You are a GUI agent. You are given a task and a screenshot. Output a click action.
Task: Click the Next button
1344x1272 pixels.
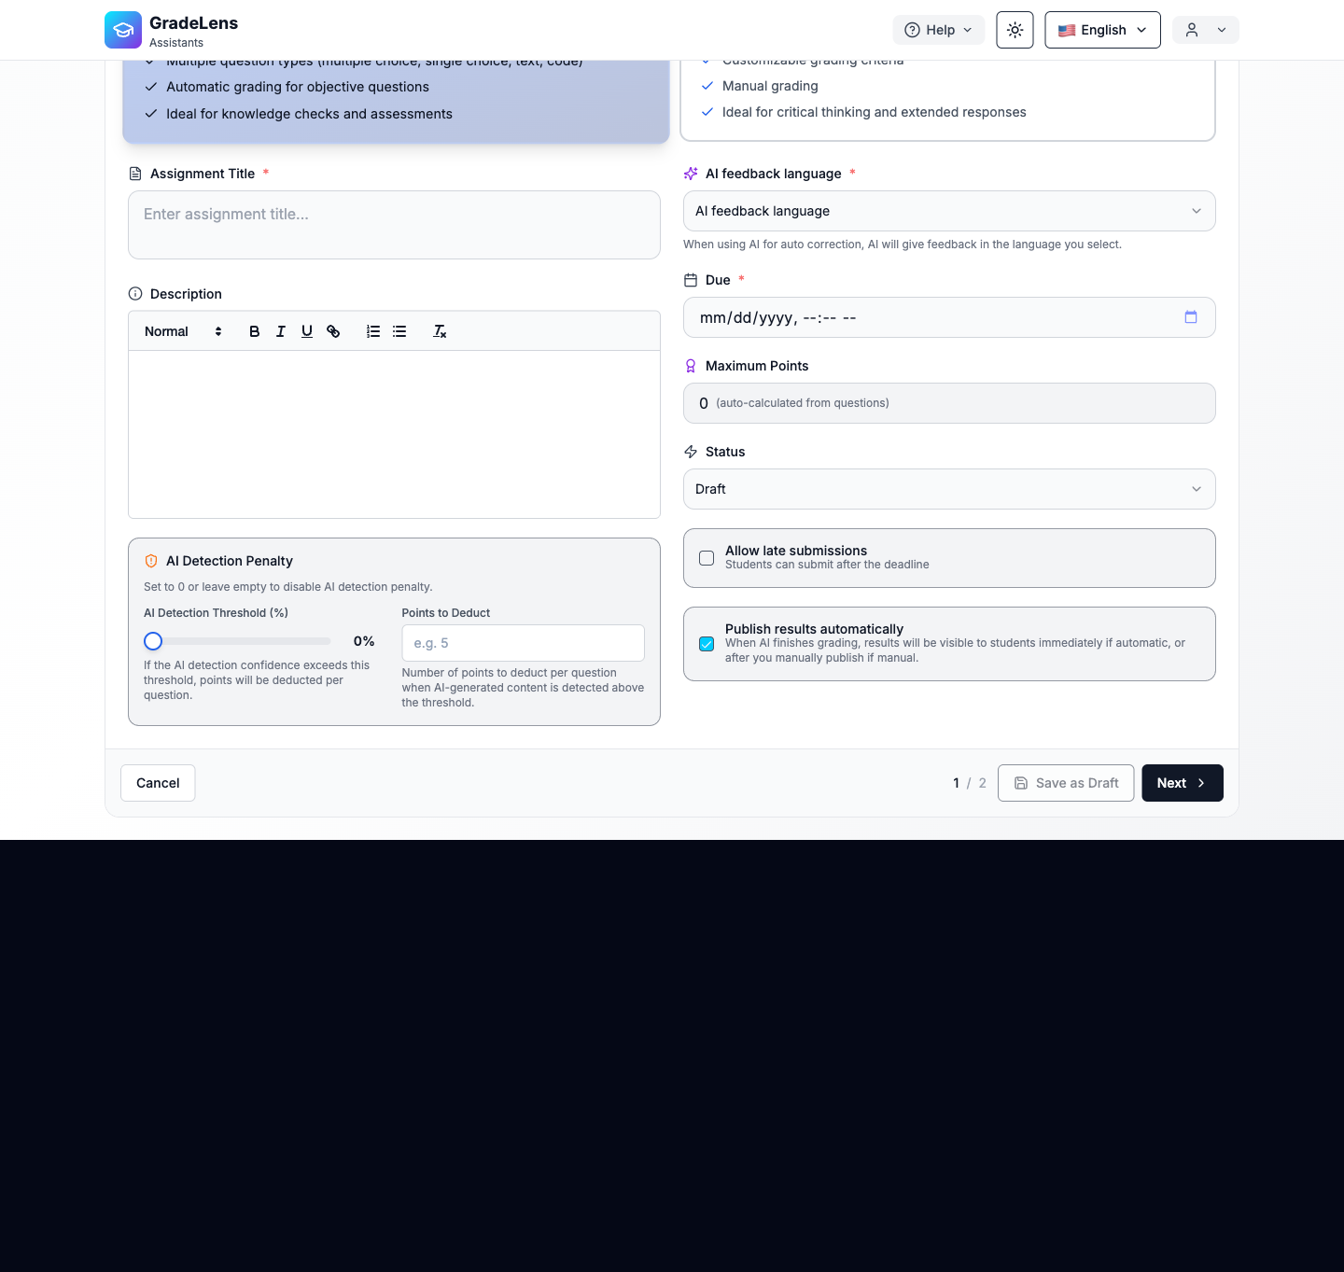point(1182,783)
